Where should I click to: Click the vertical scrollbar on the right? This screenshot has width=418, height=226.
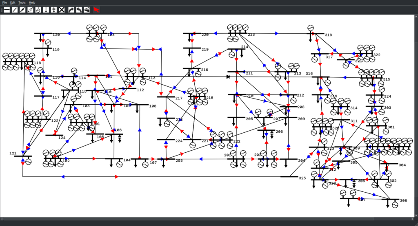coord(416,116)
